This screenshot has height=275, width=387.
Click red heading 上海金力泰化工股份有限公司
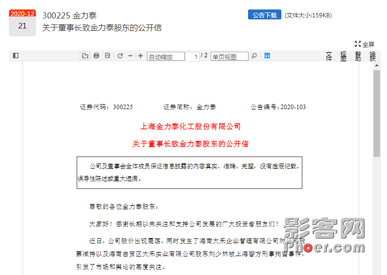click(190, 127)
